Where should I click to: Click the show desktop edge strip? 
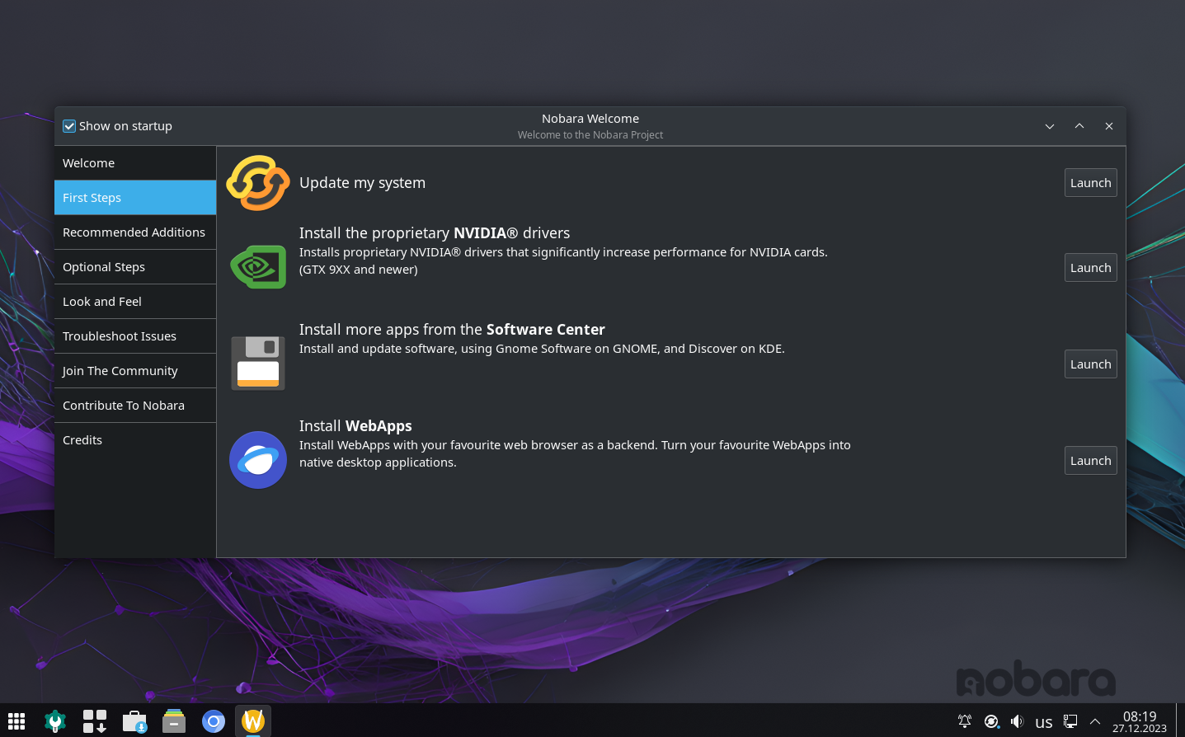pos(1181,721)
